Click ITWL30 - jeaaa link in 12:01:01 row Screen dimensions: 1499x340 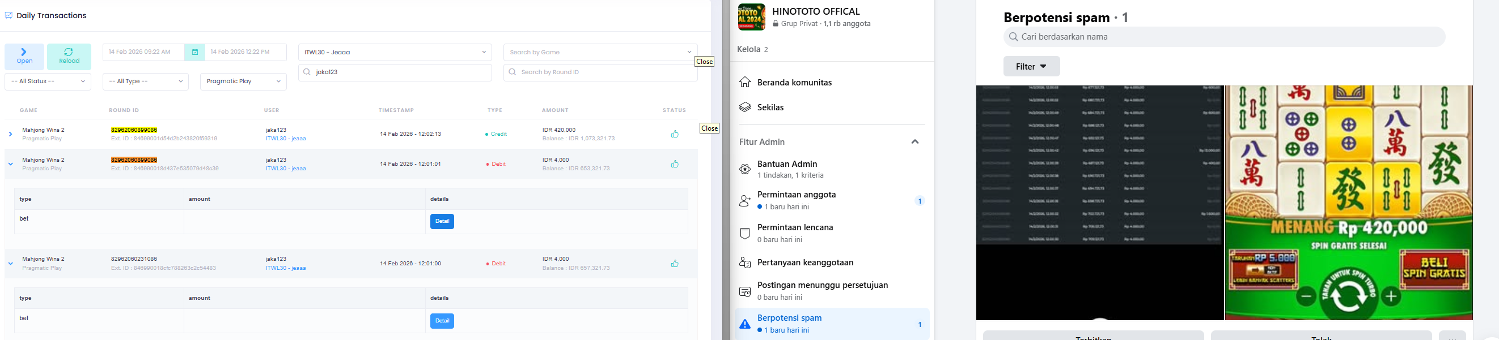(x=286, y=169)
